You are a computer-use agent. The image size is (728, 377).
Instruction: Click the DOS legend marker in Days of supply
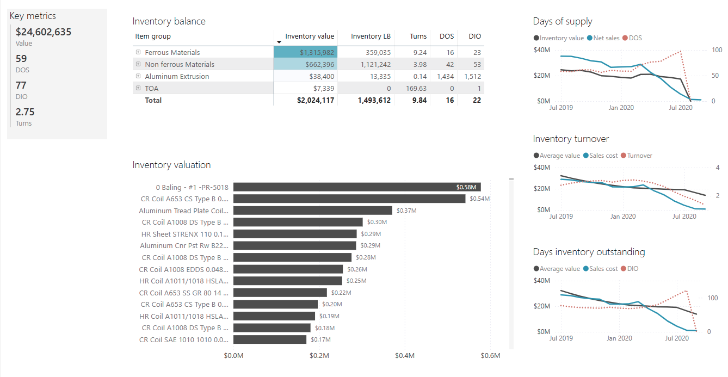click(625, 38)
